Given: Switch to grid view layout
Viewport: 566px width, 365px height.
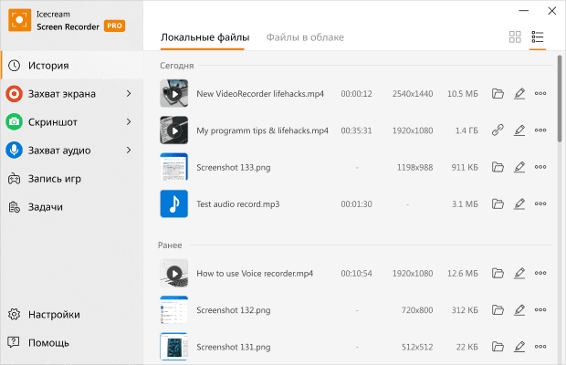Looking at the screenshot, I should (515, 37).
